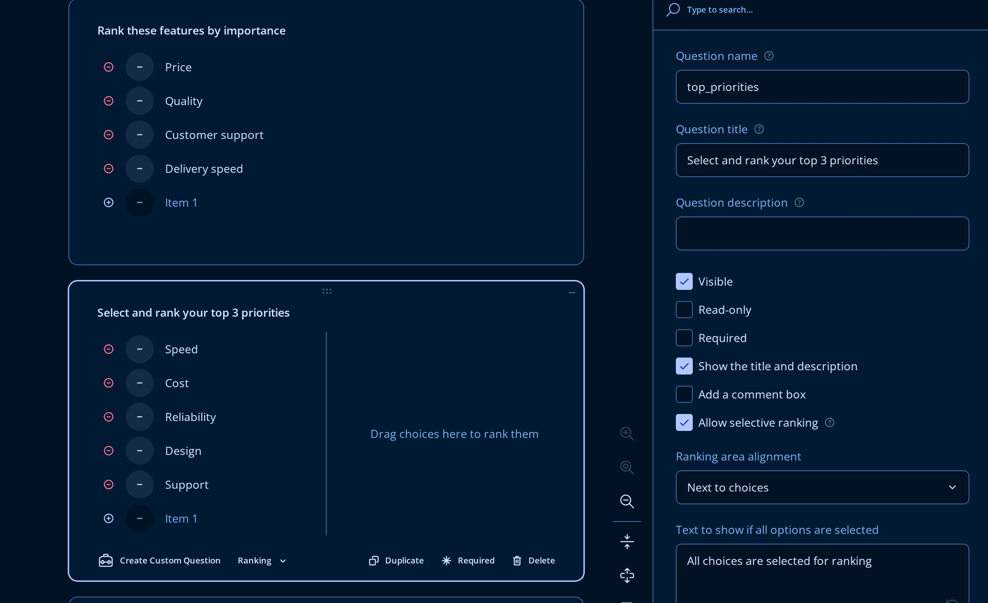Click the Customer support choice text
Viewport: 988px width, 603px height.
coord(214,135)
